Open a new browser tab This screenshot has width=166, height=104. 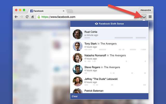(70, 11)
